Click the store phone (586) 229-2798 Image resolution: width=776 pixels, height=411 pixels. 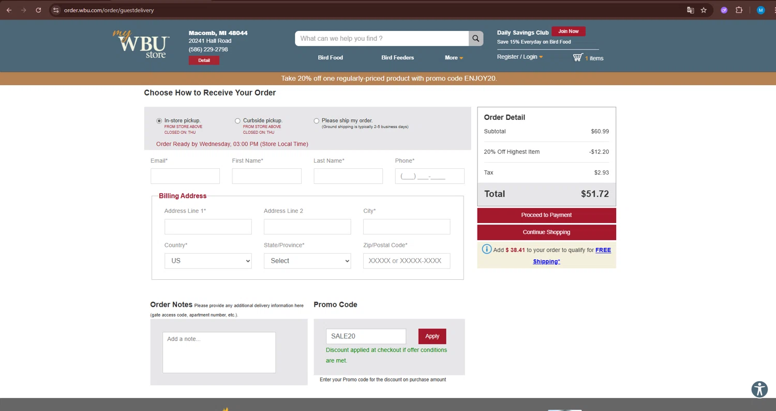click(x=208, y=50)
